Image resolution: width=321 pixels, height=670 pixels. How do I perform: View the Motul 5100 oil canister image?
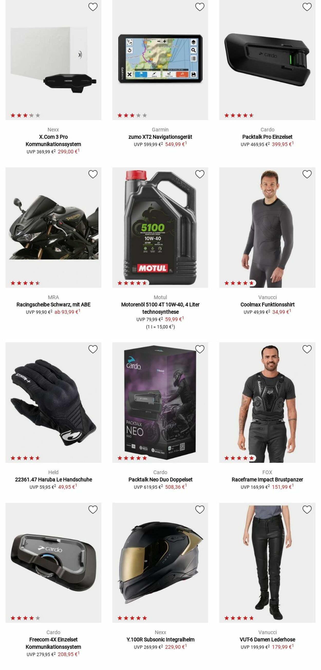(160, 228)
